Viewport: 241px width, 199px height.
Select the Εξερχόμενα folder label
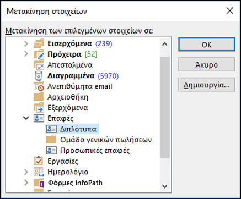pyautogui.click(x=68, y=108)
